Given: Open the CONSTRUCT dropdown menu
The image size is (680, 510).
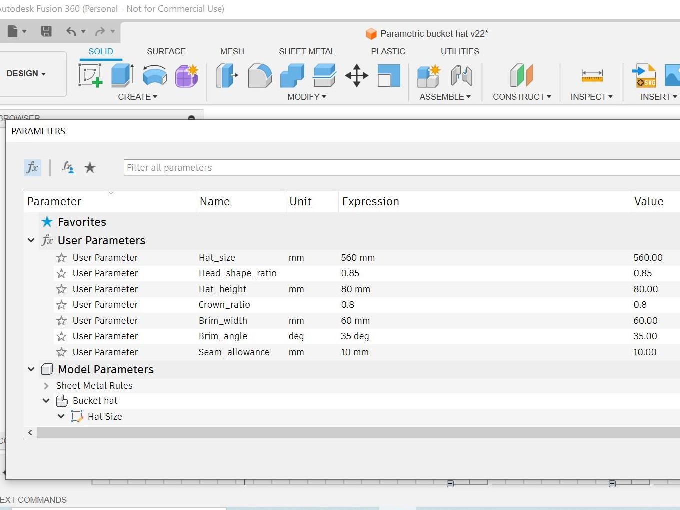Looking at the screenshot, I should (x=522, y=97).
